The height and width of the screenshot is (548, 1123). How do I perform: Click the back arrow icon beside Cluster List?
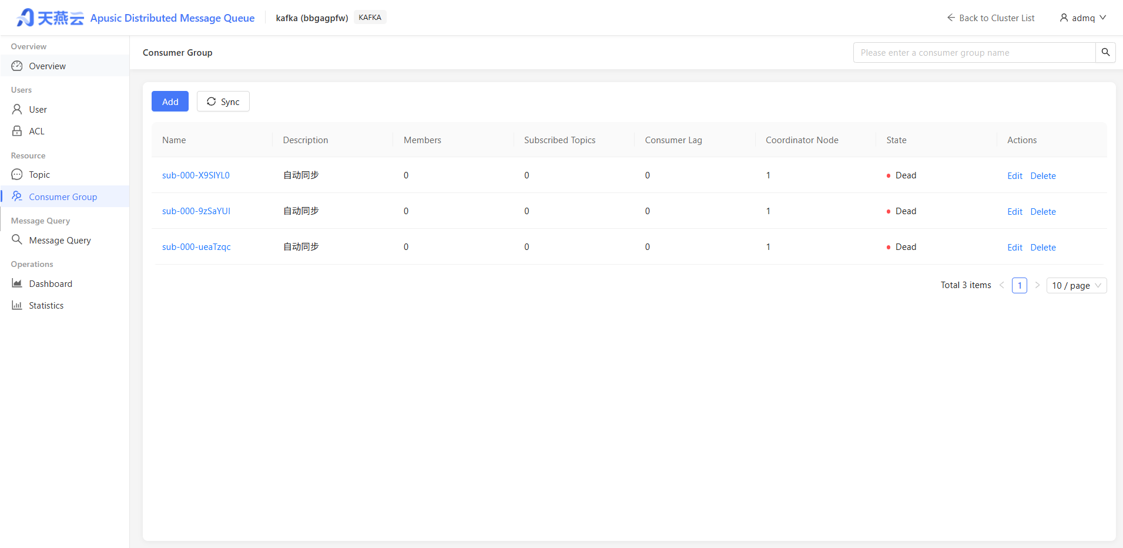[951, 18]
